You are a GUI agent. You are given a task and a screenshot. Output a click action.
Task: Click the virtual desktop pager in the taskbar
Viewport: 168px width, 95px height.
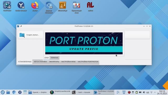(25, 92)
